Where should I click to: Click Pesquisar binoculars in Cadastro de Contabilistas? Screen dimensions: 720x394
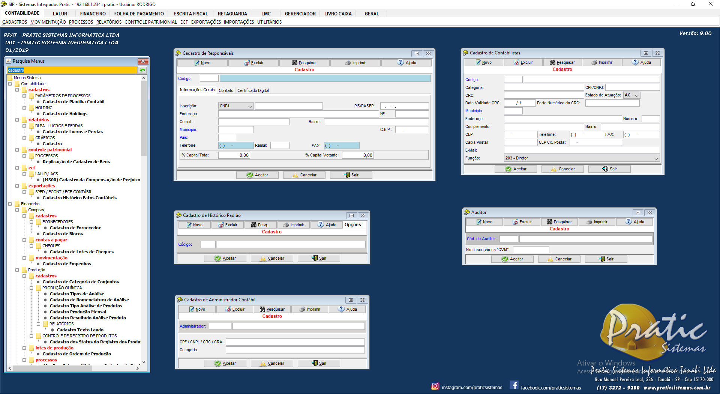(553, 62)
